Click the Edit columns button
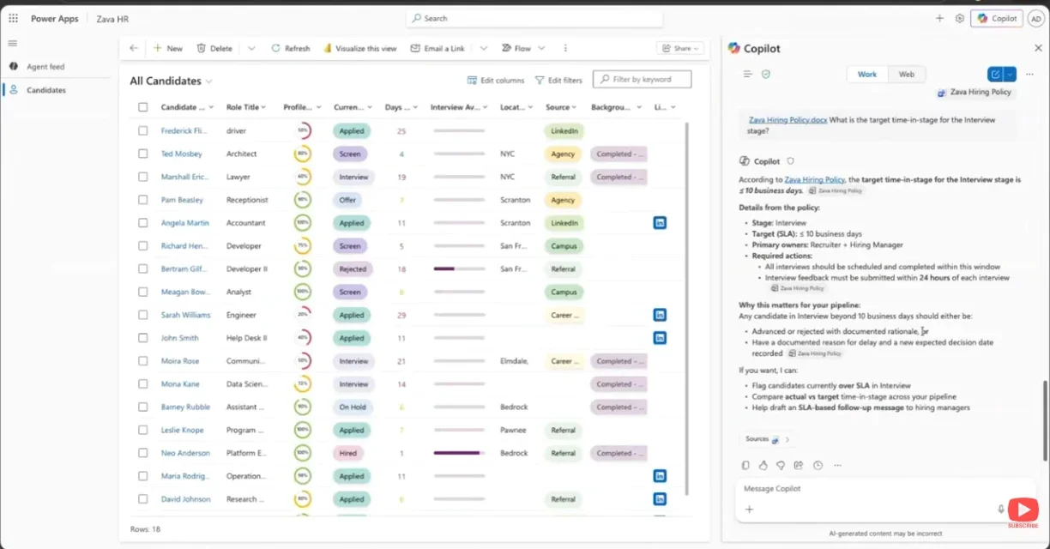The width and height of the screenshot is (1050, 549). [x=496, y=80]
